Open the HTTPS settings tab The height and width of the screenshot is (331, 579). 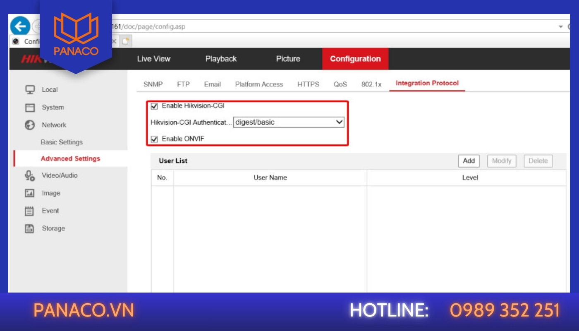point(308,84)
